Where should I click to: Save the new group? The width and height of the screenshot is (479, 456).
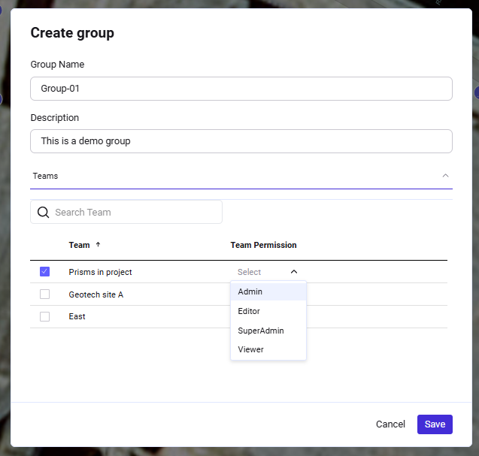[x=435, y=424]
